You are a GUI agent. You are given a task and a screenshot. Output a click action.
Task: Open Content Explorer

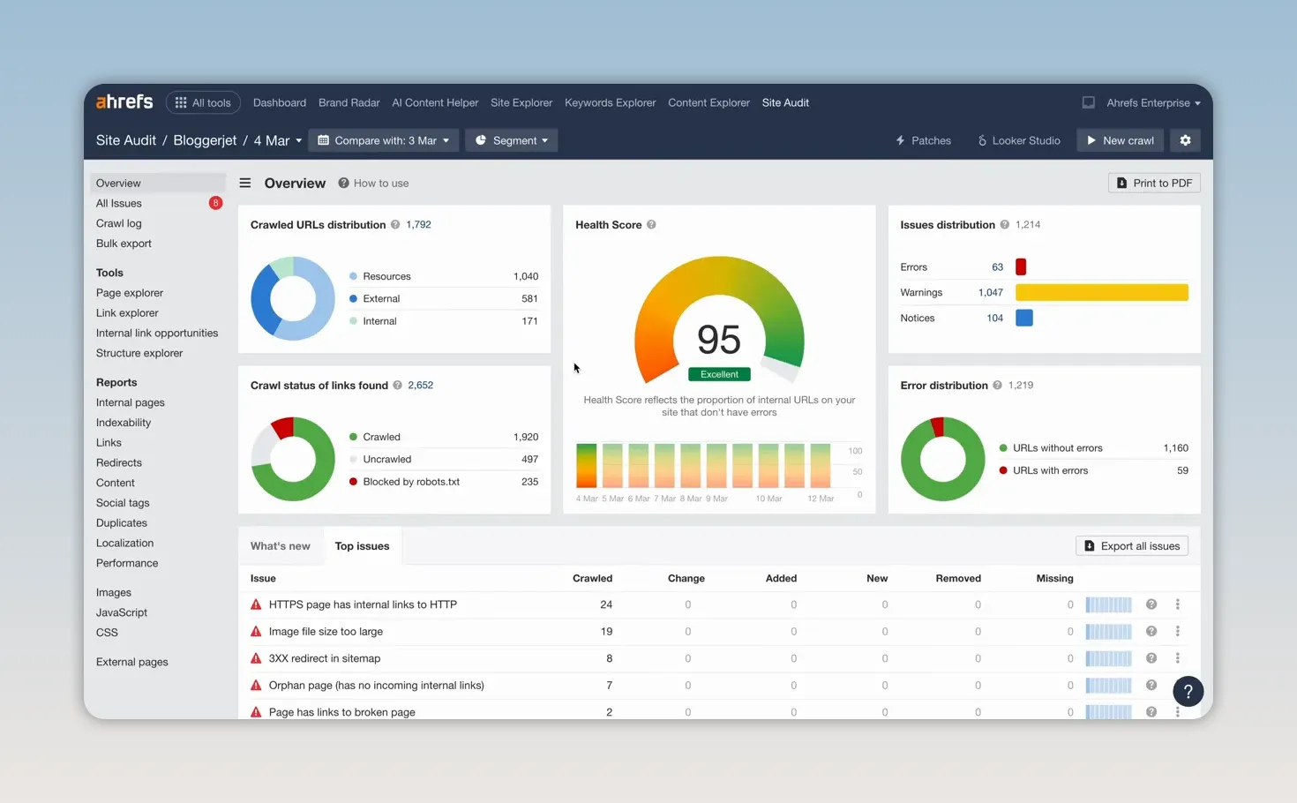pyautogui.click(x=708, y=102)
